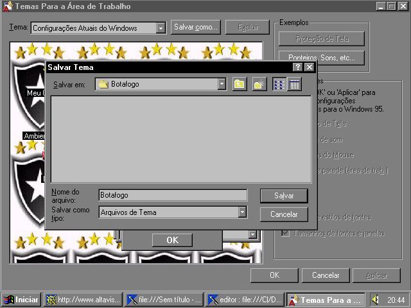Switch to details view icon

pyautogui.click(x=294, y=84)
